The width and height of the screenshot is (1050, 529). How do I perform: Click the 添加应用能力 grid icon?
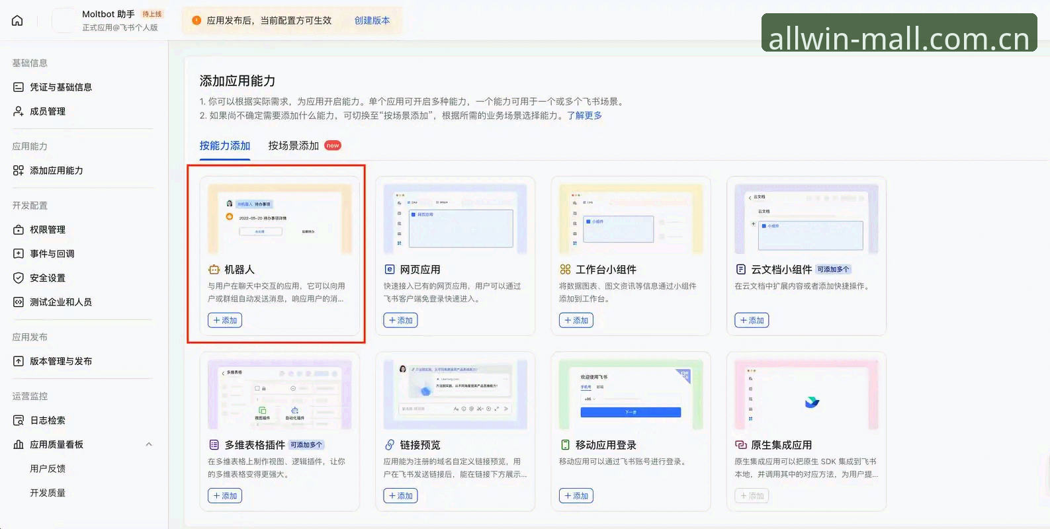coord(19,171)
